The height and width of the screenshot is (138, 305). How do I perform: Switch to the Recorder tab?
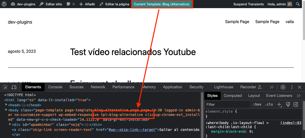[x=251, y=87]
